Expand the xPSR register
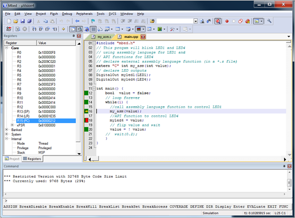This screenshot has width=295, height=218. [12, 125]
